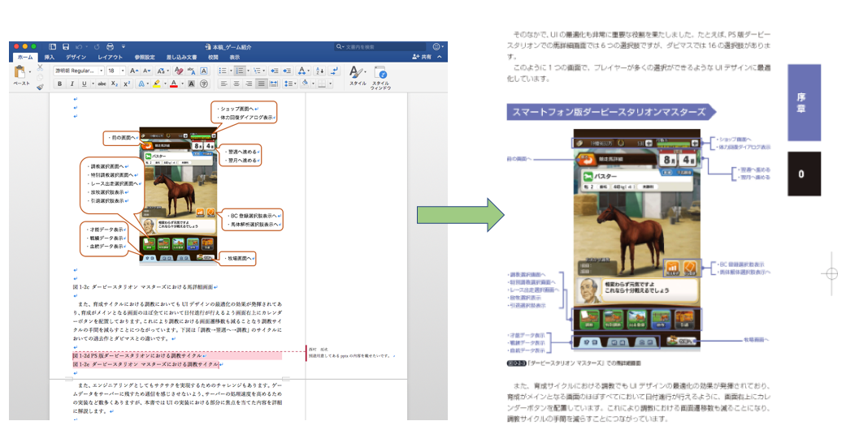846x434 pixels.
Task: Toggle Strikethrough (abc) formatting
Action: [x=102, y=84]
